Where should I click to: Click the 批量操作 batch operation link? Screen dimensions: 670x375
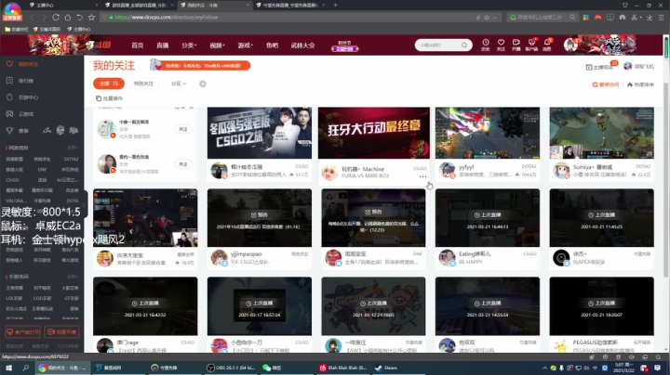coord(110,98)
